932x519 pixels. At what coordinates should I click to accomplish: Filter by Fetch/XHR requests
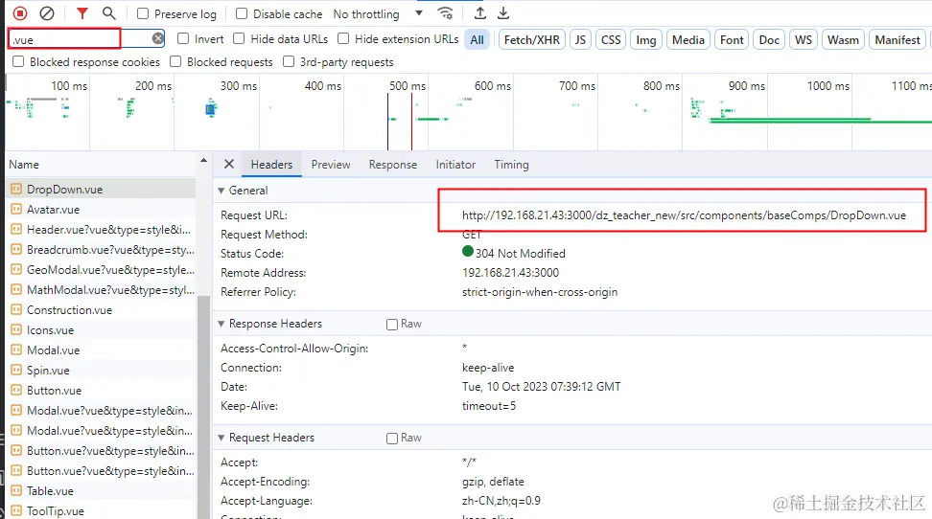pos(532,40)
